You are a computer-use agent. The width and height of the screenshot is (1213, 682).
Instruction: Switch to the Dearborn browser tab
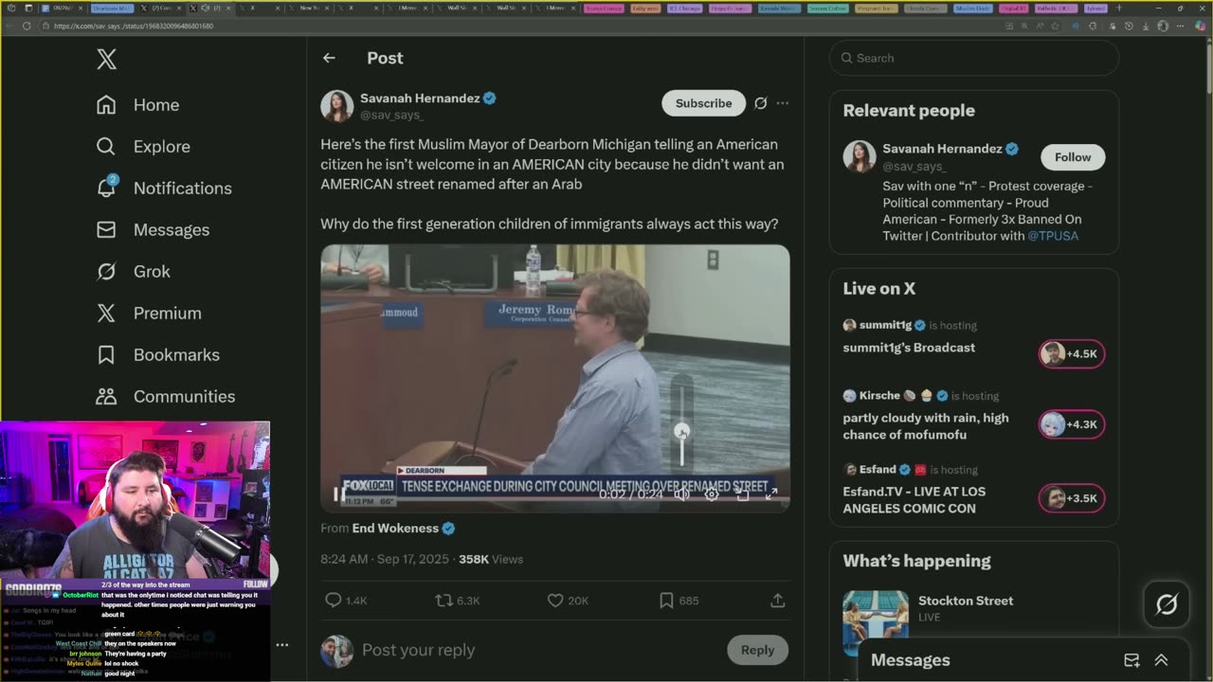[x=113, y=8]
